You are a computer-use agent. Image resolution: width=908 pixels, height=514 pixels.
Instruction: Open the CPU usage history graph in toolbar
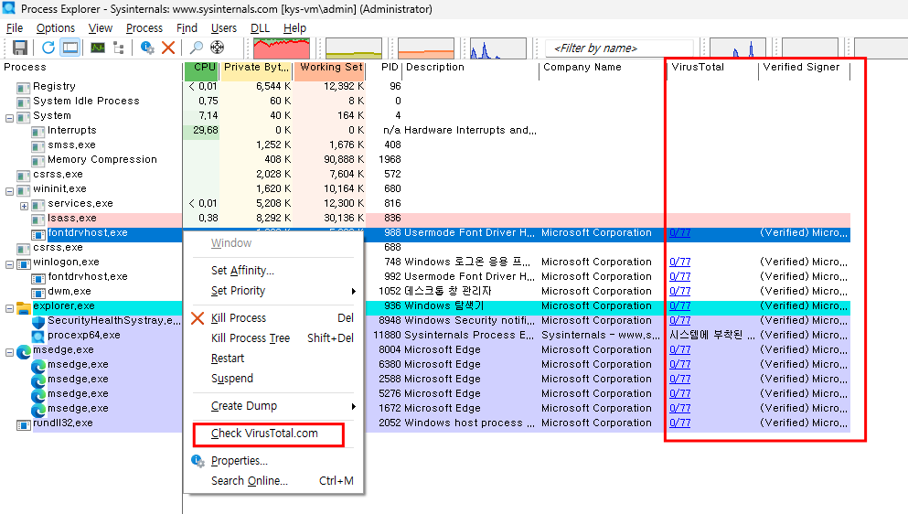pos(282,48)
